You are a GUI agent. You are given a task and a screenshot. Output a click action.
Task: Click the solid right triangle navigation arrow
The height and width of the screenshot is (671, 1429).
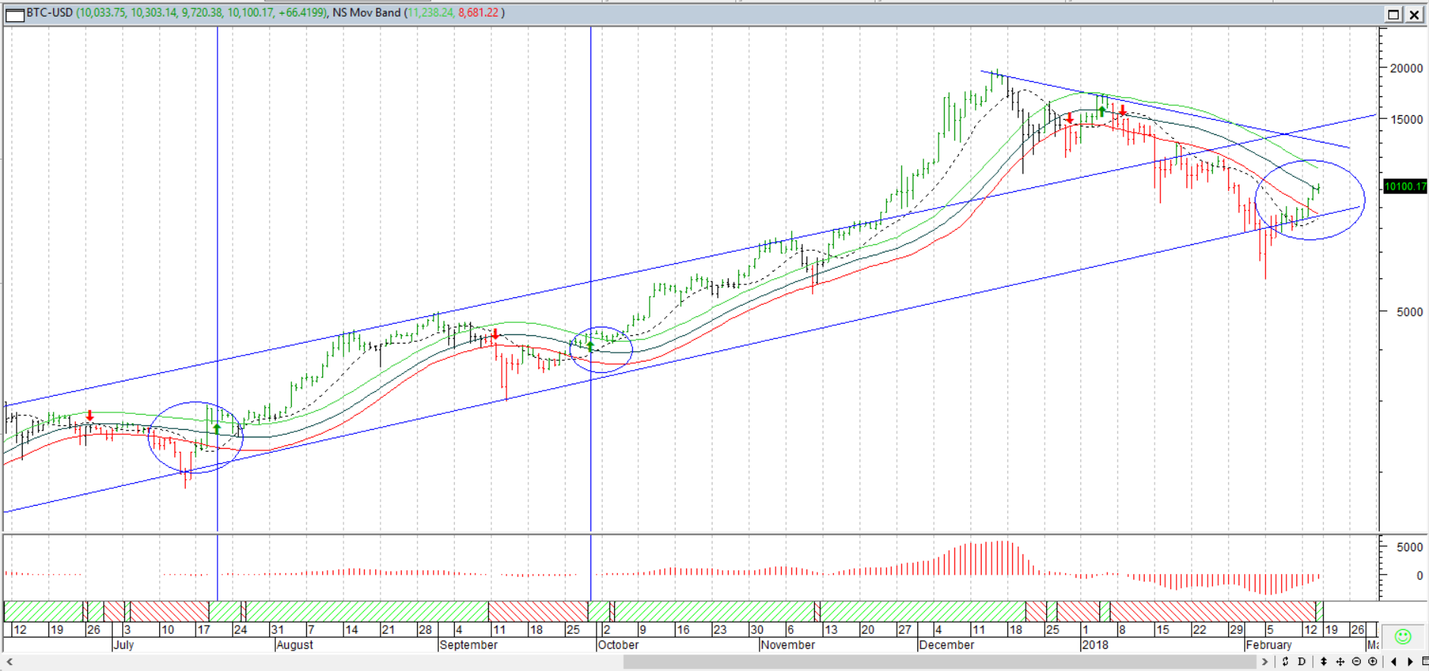point(1410,662)
